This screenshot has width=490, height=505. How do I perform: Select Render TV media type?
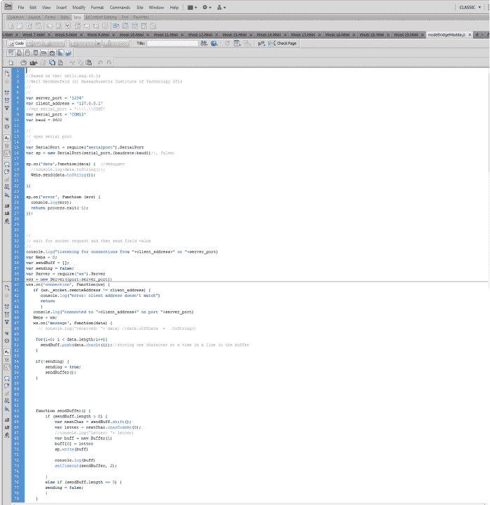click(52, 53)
